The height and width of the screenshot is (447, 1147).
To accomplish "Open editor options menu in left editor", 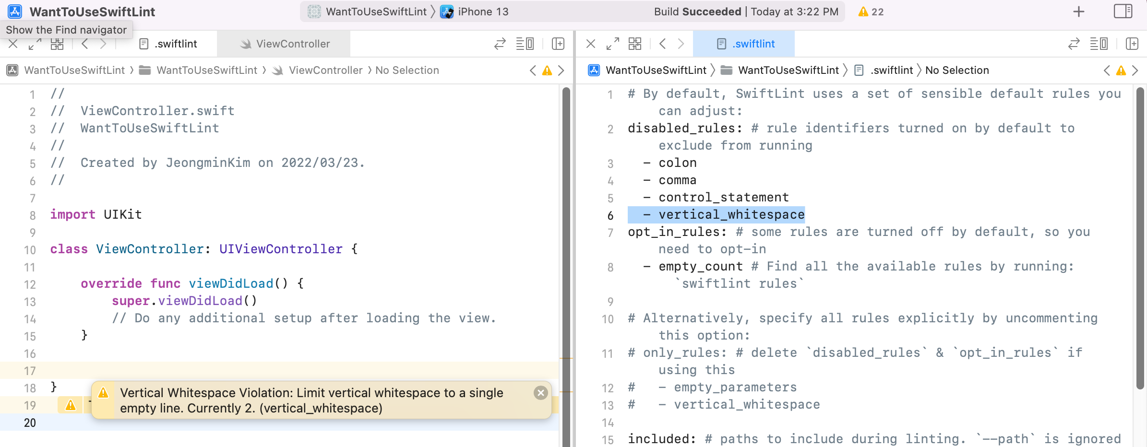I will [525, 44].
